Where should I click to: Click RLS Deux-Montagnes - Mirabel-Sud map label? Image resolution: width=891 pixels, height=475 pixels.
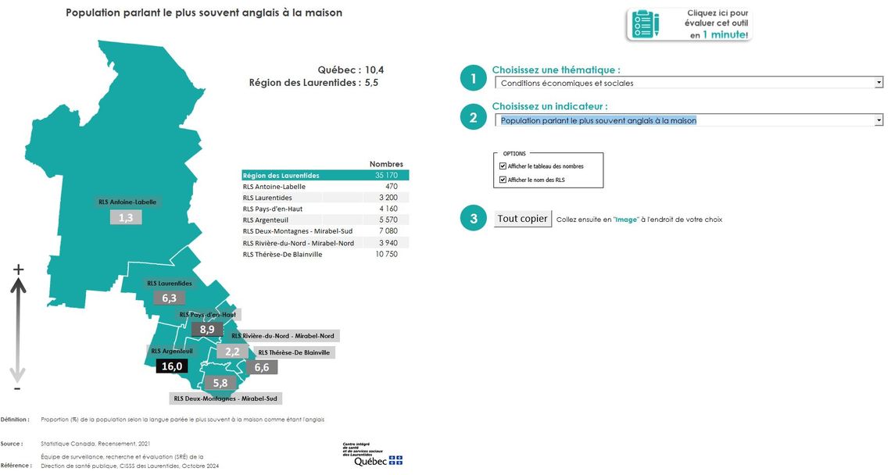[x=226, y=399]
